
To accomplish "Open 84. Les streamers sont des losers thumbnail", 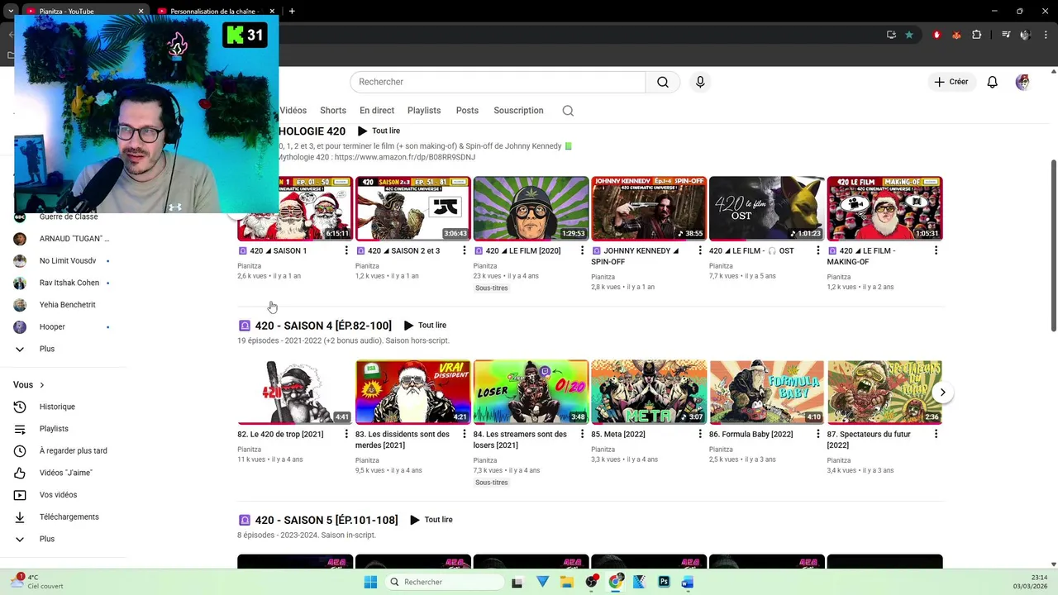I will coord(531,392).
